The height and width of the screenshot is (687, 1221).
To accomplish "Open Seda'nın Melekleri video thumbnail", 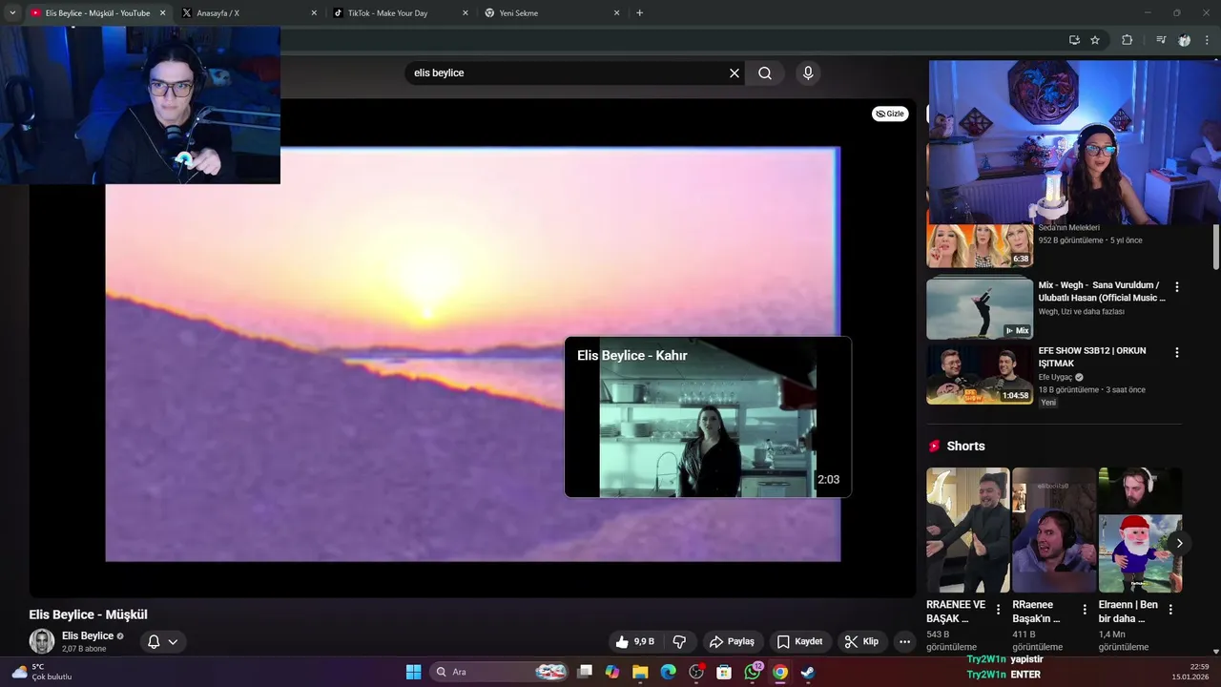I will tap(980, 246).
